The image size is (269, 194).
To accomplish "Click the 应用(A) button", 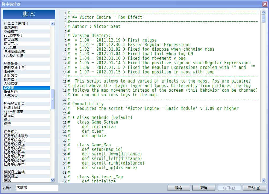I will pyautogui.click(x=229, y=188).
